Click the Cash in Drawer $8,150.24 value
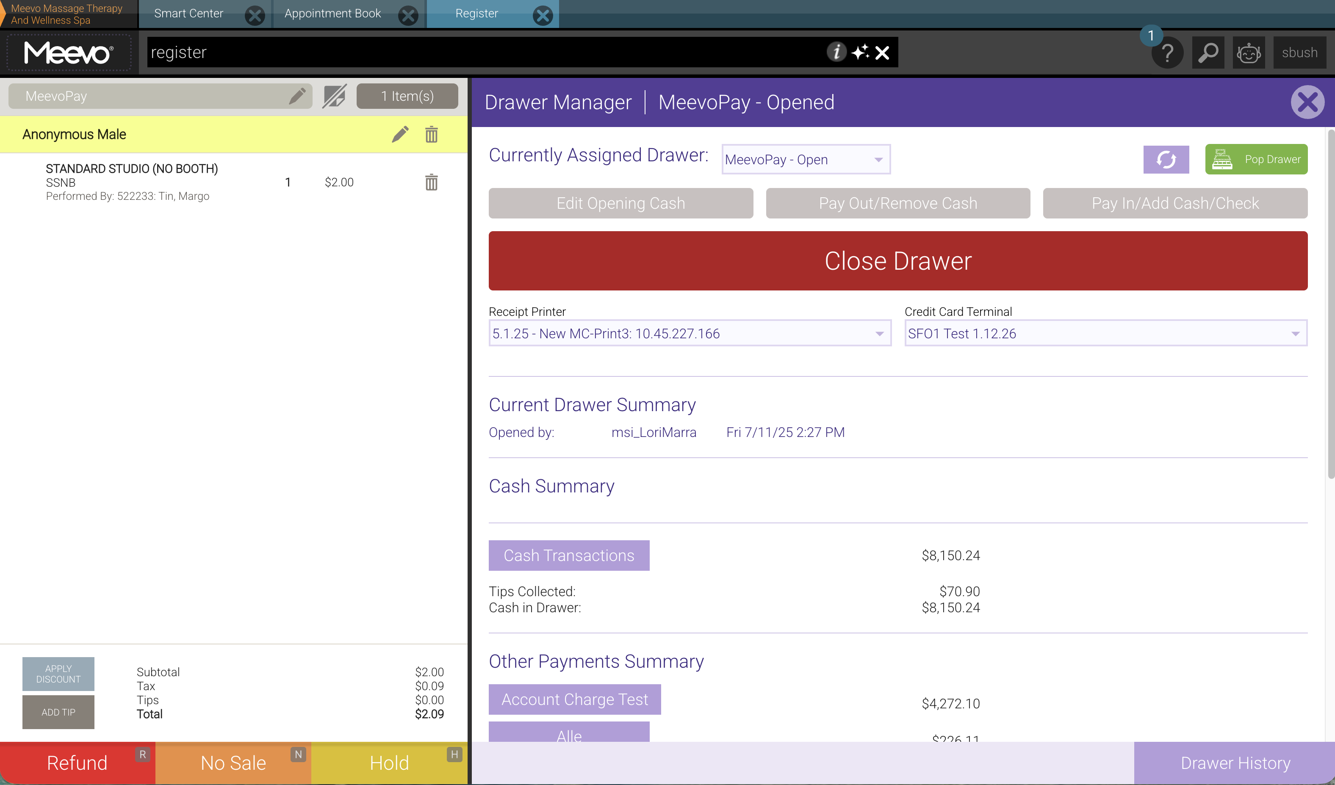The height and width of the screenshot is (785, 1335). tap(951, 607)
